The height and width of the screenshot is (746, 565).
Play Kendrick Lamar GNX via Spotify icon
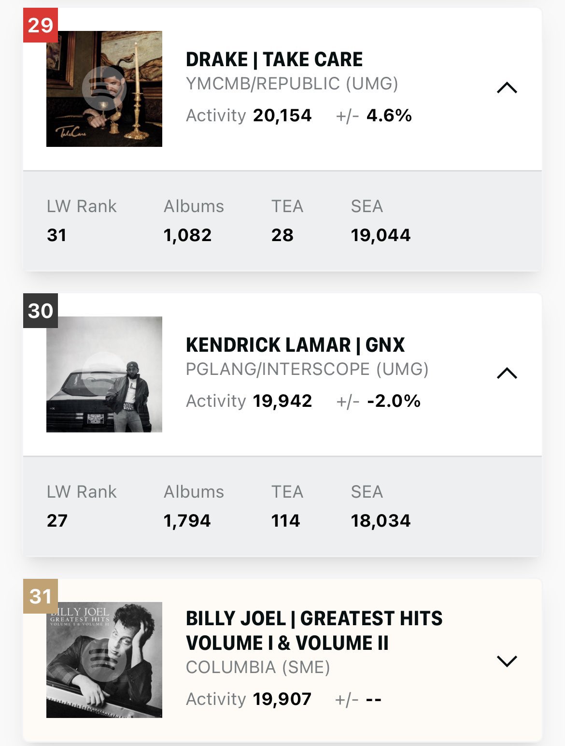pyautogui.click(x=104, y=374)
